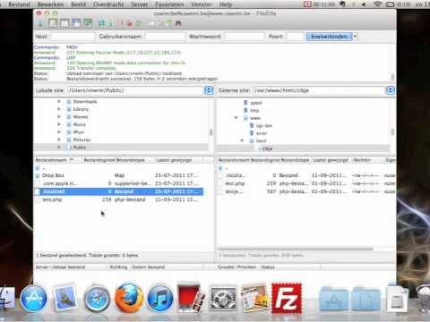Collapse the www folder in remote tree
The height and width of the screenshot is (322, 430).
236,118
